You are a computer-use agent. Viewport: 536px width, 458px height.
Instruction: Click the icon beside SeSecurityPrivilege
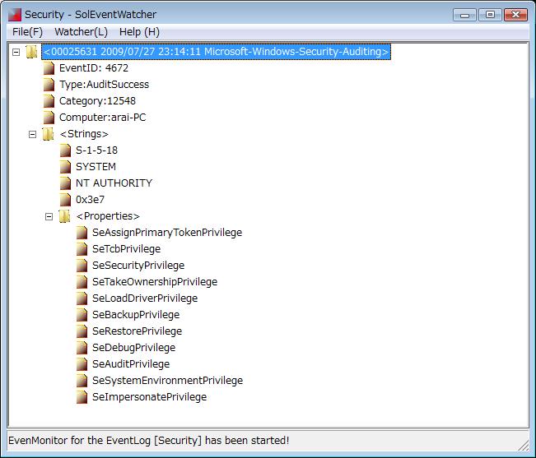click(x=82, y=266)
